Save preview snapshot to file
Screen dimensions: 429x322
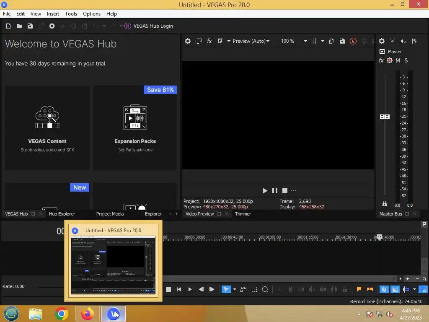coord(342,41)
